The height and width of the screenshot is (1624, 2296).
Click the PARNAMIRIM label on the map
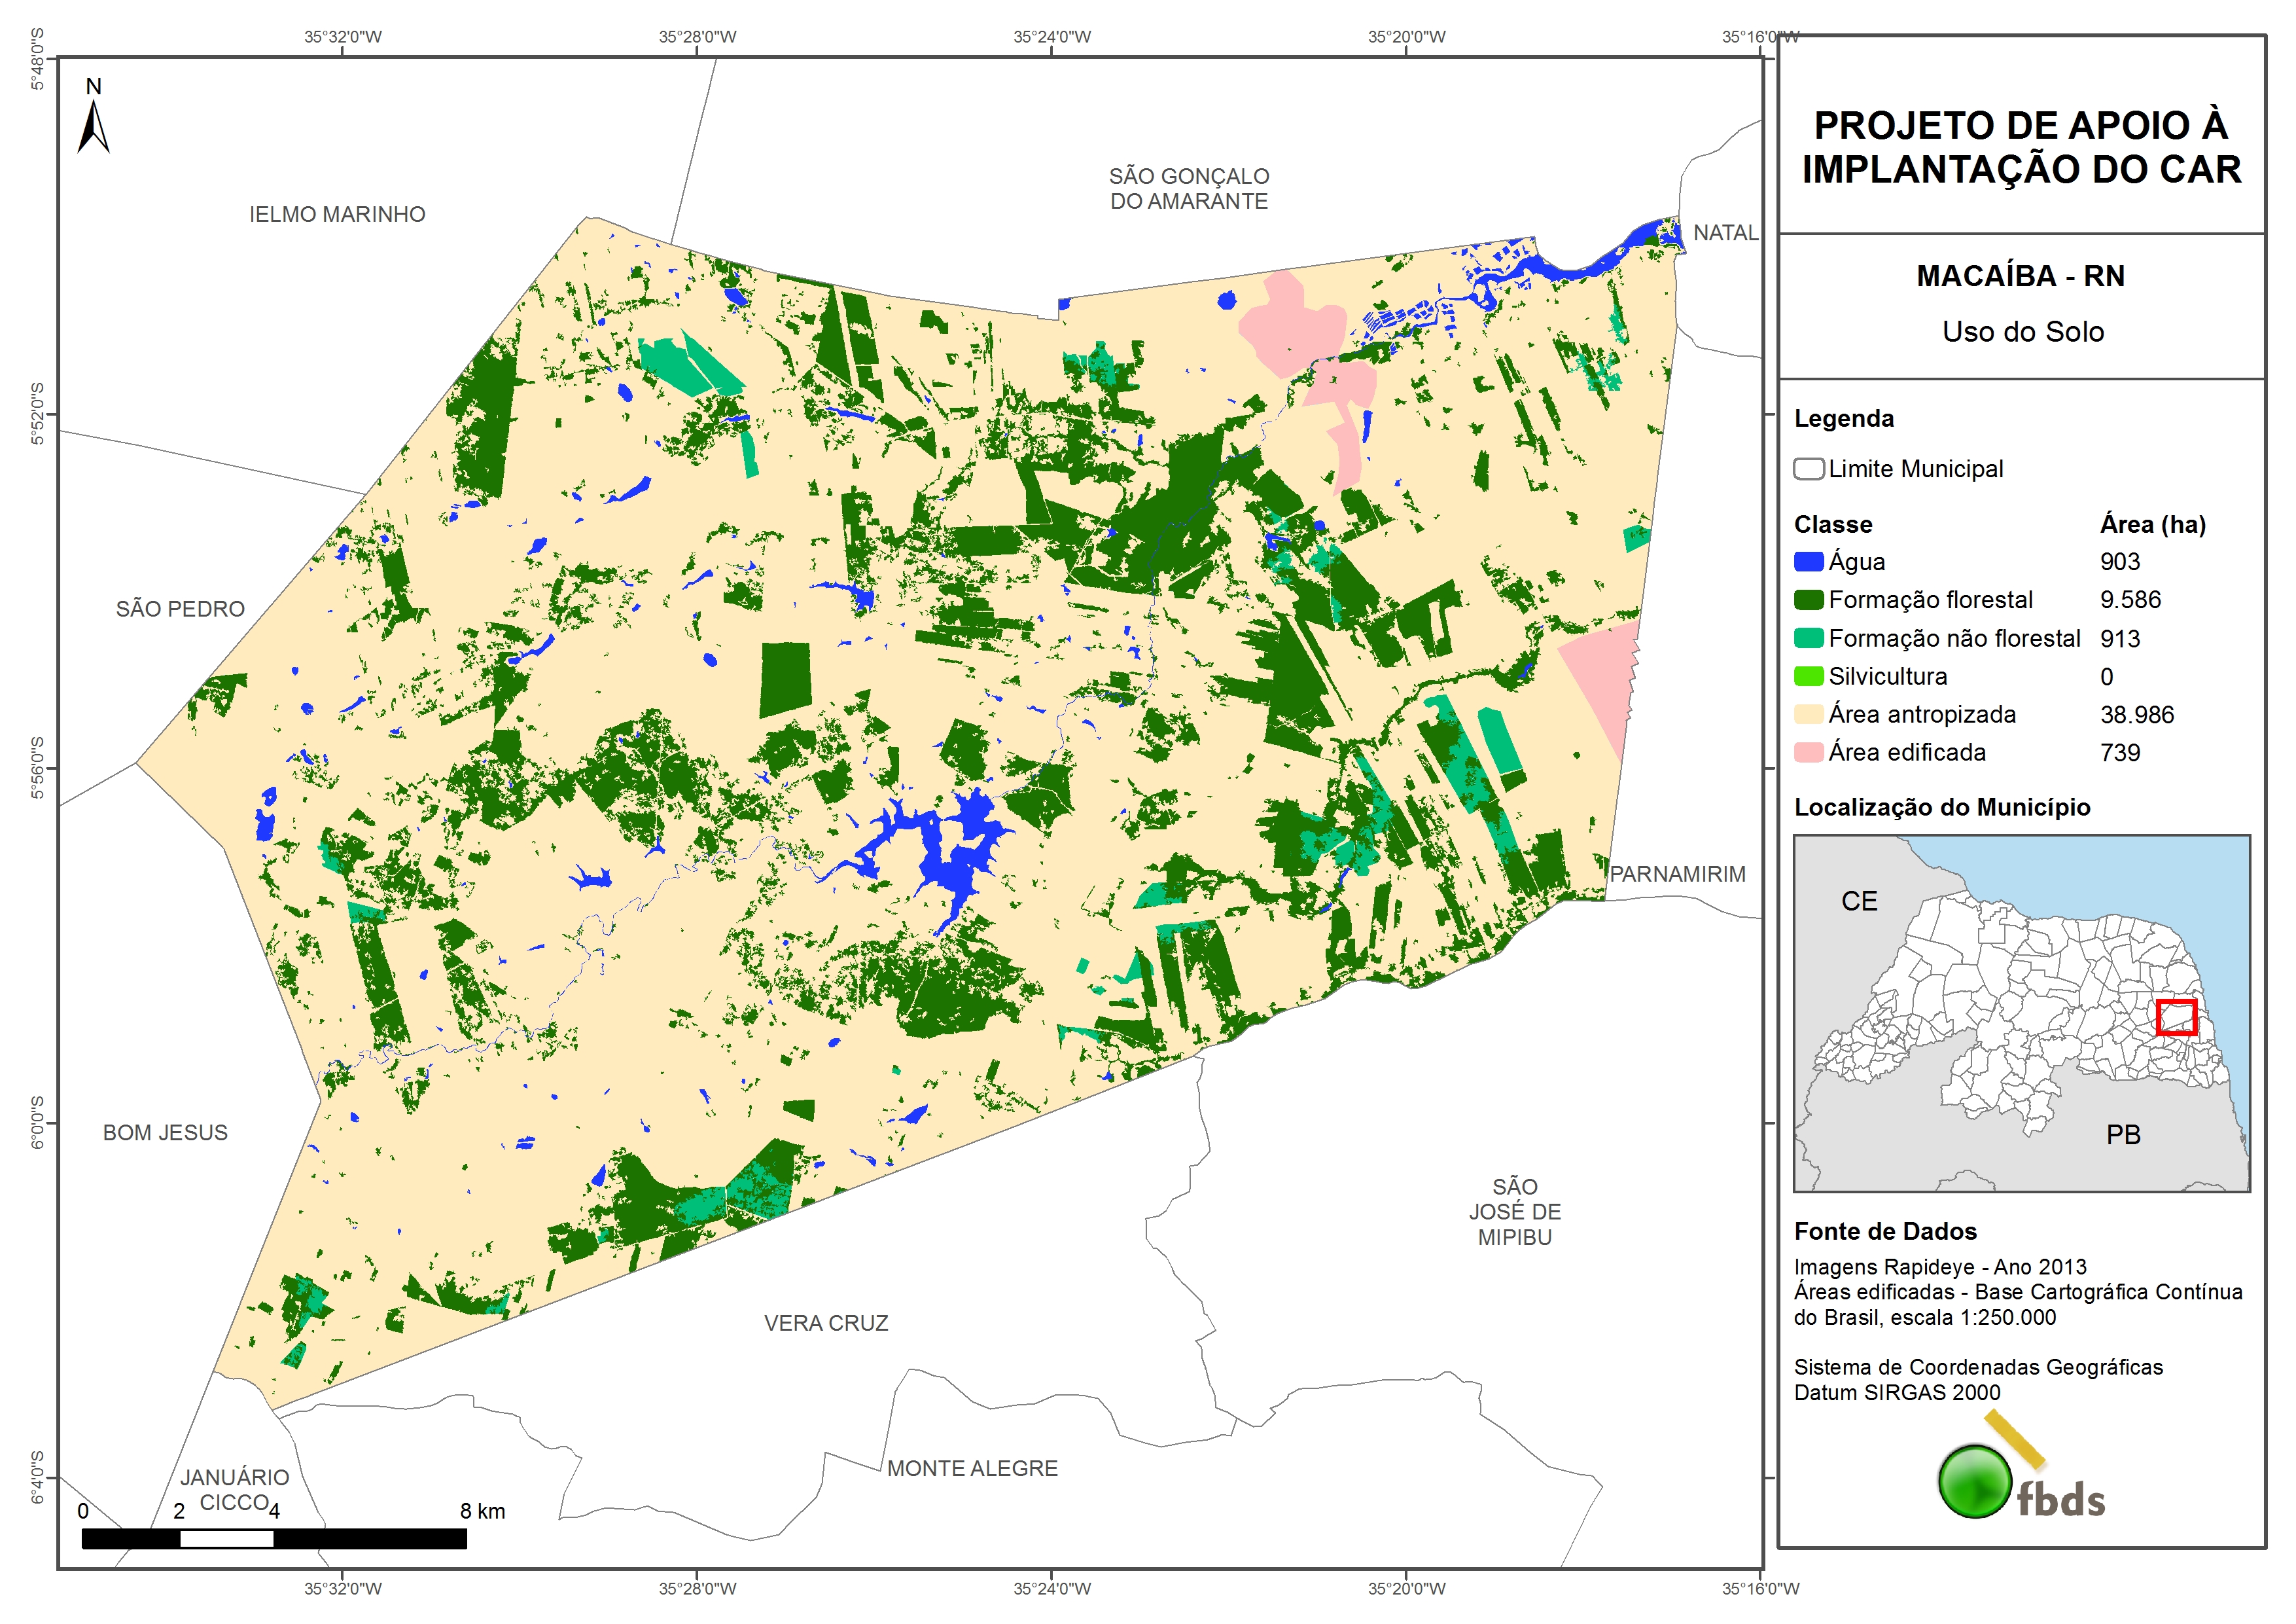pyautogui.click(x=1677, y=874)
